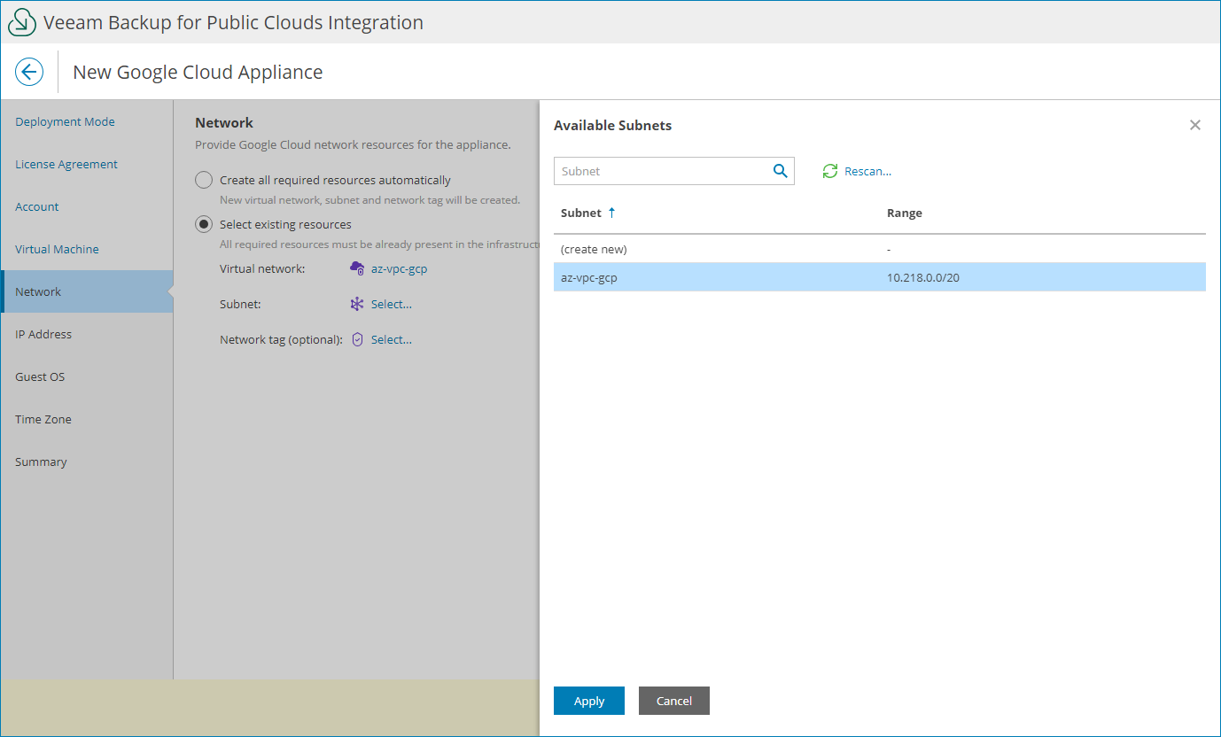
Task: Click the subnet network icon beside Select
Action: [x=358, y=304]
